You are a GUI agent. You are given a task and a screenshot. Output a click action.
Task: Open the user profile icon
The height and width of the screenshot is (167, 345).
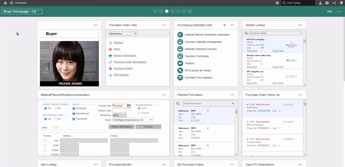320,3
